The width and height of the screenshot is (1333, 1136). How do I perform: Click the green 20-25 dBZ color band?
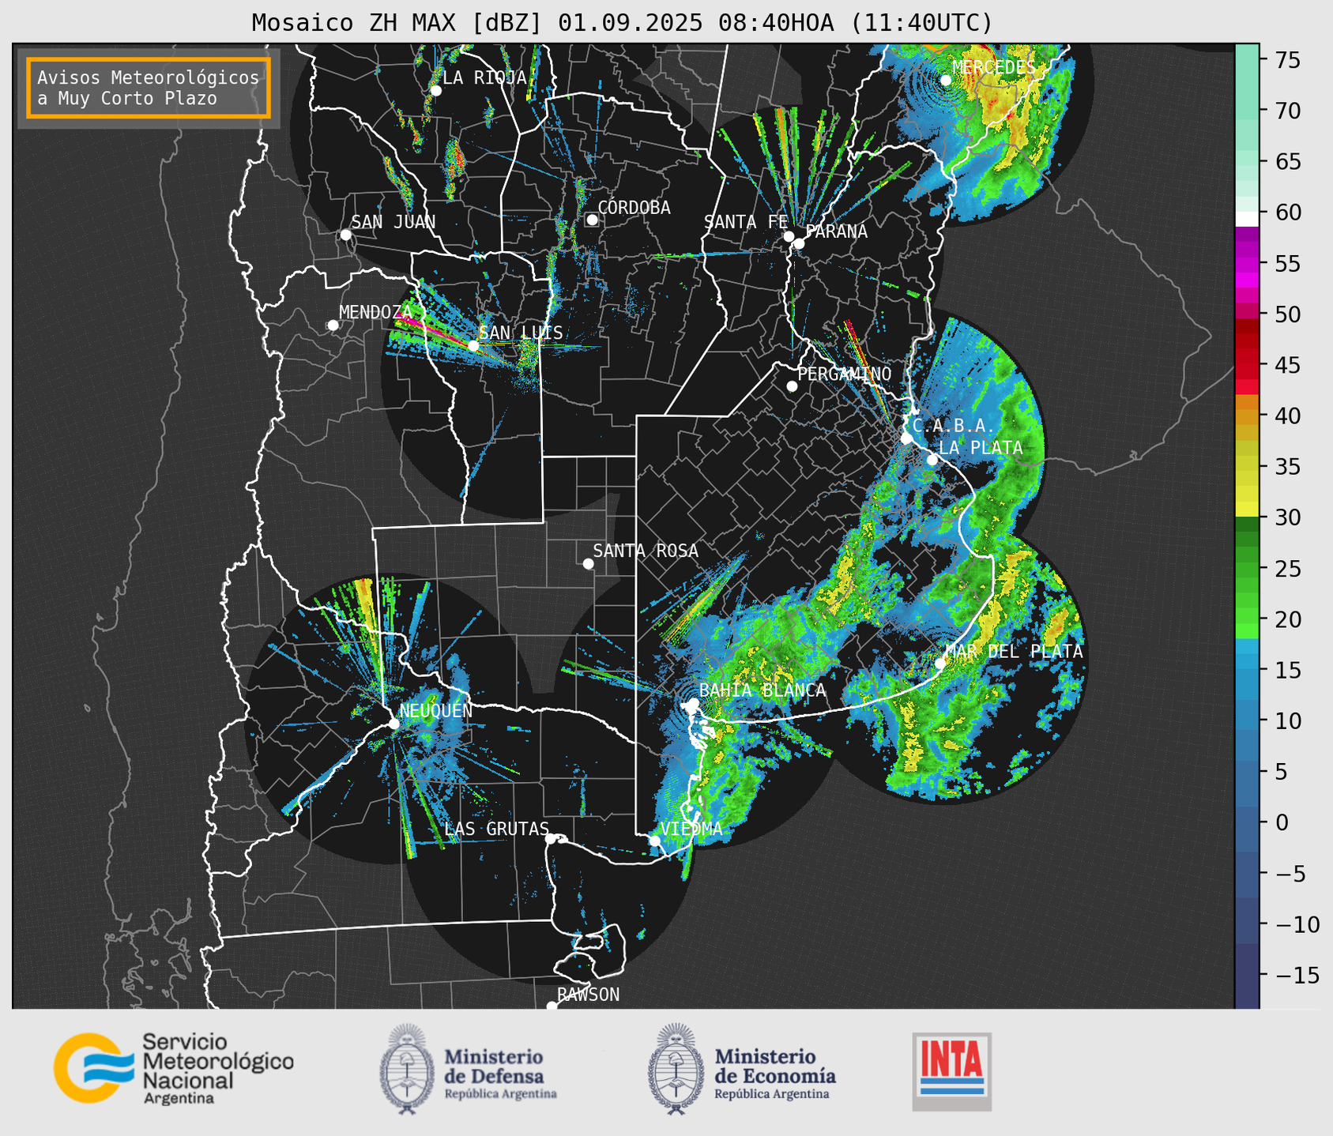click(1247, 594)
